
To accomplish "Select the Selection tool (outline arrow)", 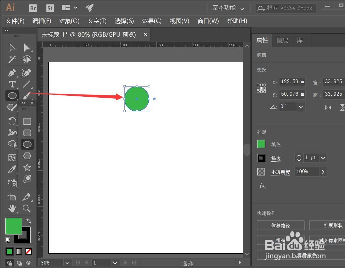I will coord(12,48).
